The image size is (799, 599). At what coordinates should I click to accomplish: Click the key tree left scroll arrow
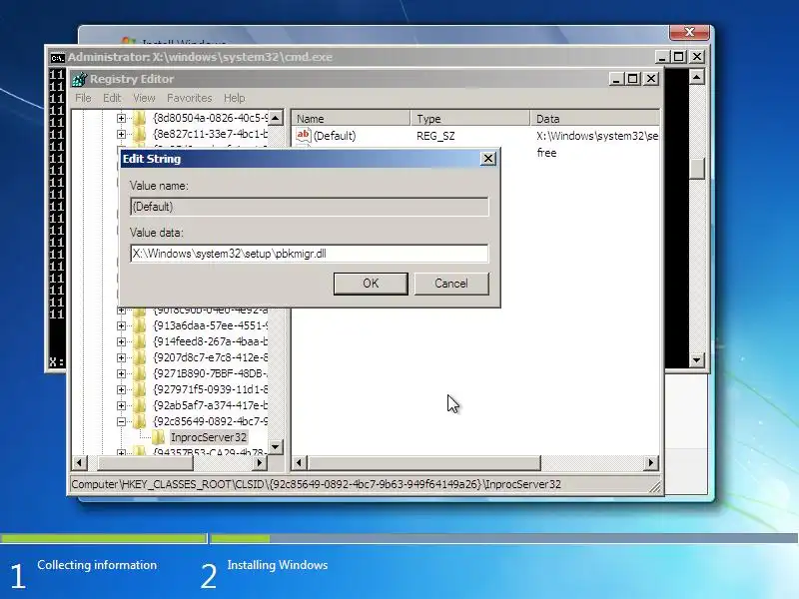80,462
